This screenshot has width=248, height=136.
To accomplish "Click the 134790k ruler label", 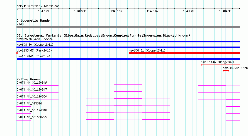I will click(x=44, y=11).
